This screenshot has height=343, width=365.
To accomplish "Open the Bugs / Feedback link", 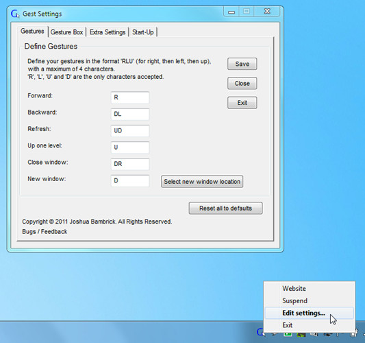I will (45, 232).
